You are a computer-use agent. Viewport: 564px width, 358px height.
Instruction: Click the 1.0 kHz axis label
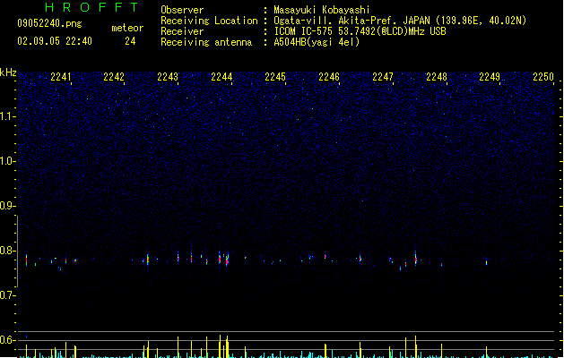7,161
